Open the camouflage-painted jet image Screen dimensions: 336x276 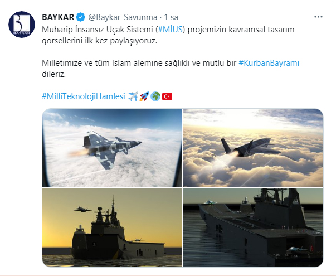coord(112,148)
